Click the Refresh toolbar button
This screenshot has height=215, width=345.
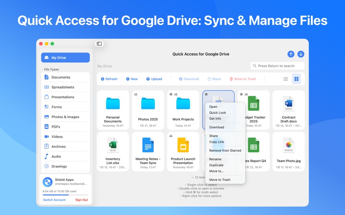coord(109,79)
